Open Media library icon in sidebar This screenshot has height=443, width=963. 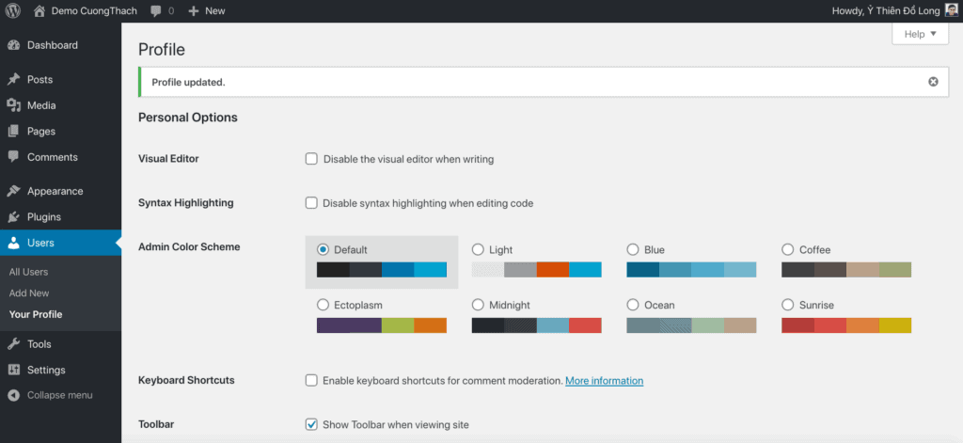tap(13, 105)
